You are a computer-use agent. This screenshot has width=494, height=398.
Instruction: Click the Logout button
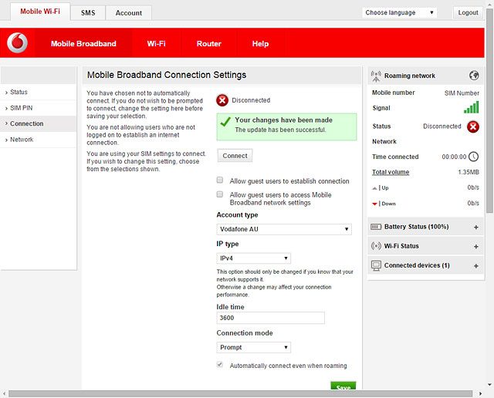(x=468, y=13)
